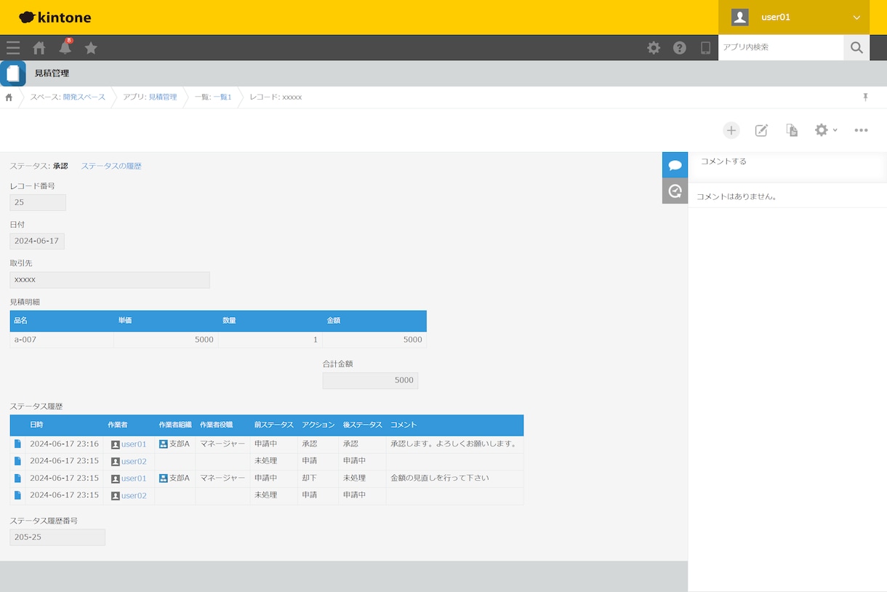
Task: Open the 見積管理 app icon
Action: [x=13, y=73]
